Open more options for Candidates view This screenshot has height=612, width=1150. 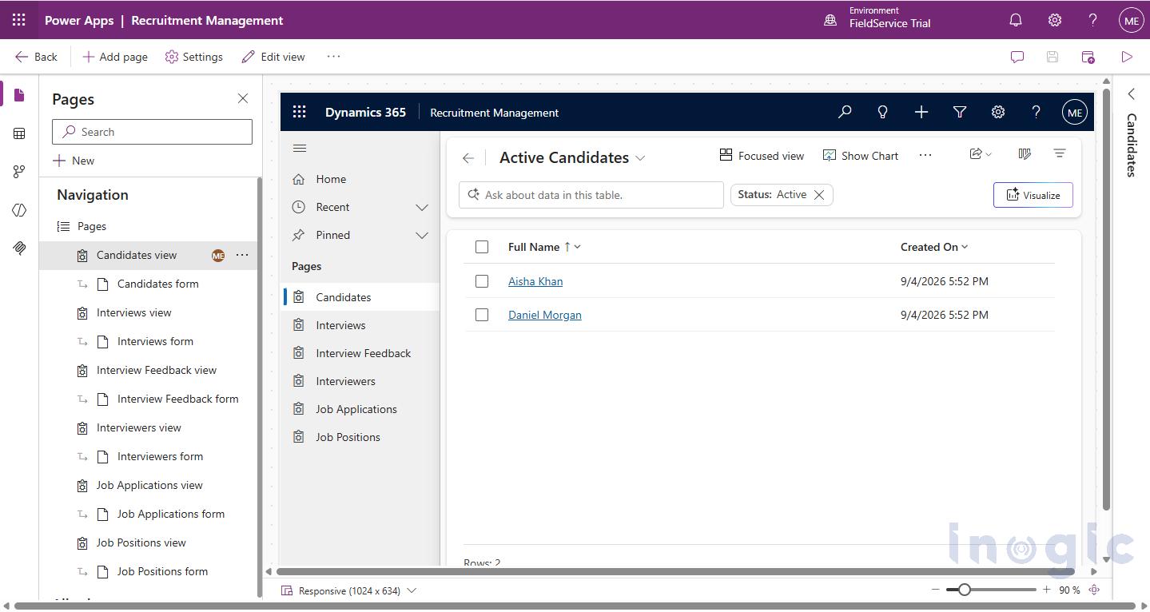(242, 255)
